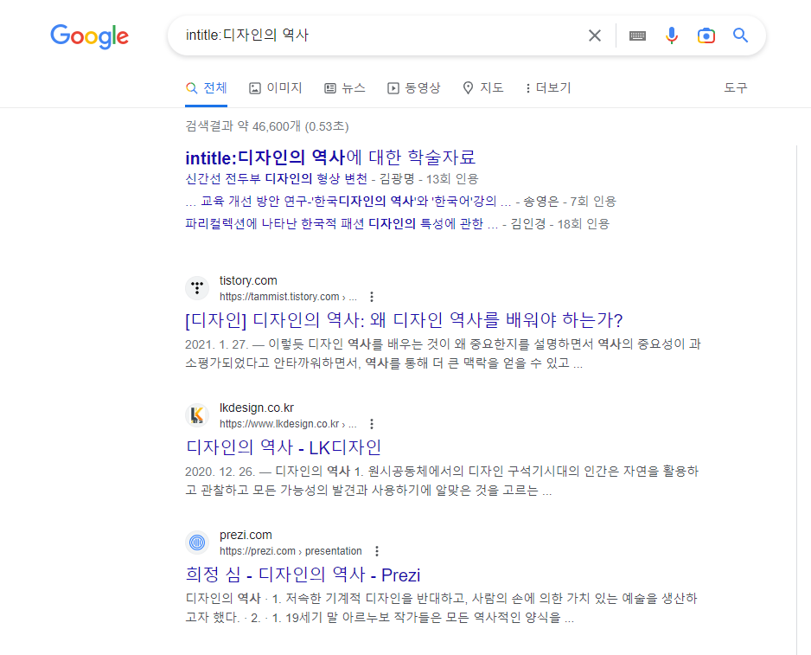Screen dimensions: 811x655
Task: Open options menu for lkdesign result
Action: coord(372,424)
